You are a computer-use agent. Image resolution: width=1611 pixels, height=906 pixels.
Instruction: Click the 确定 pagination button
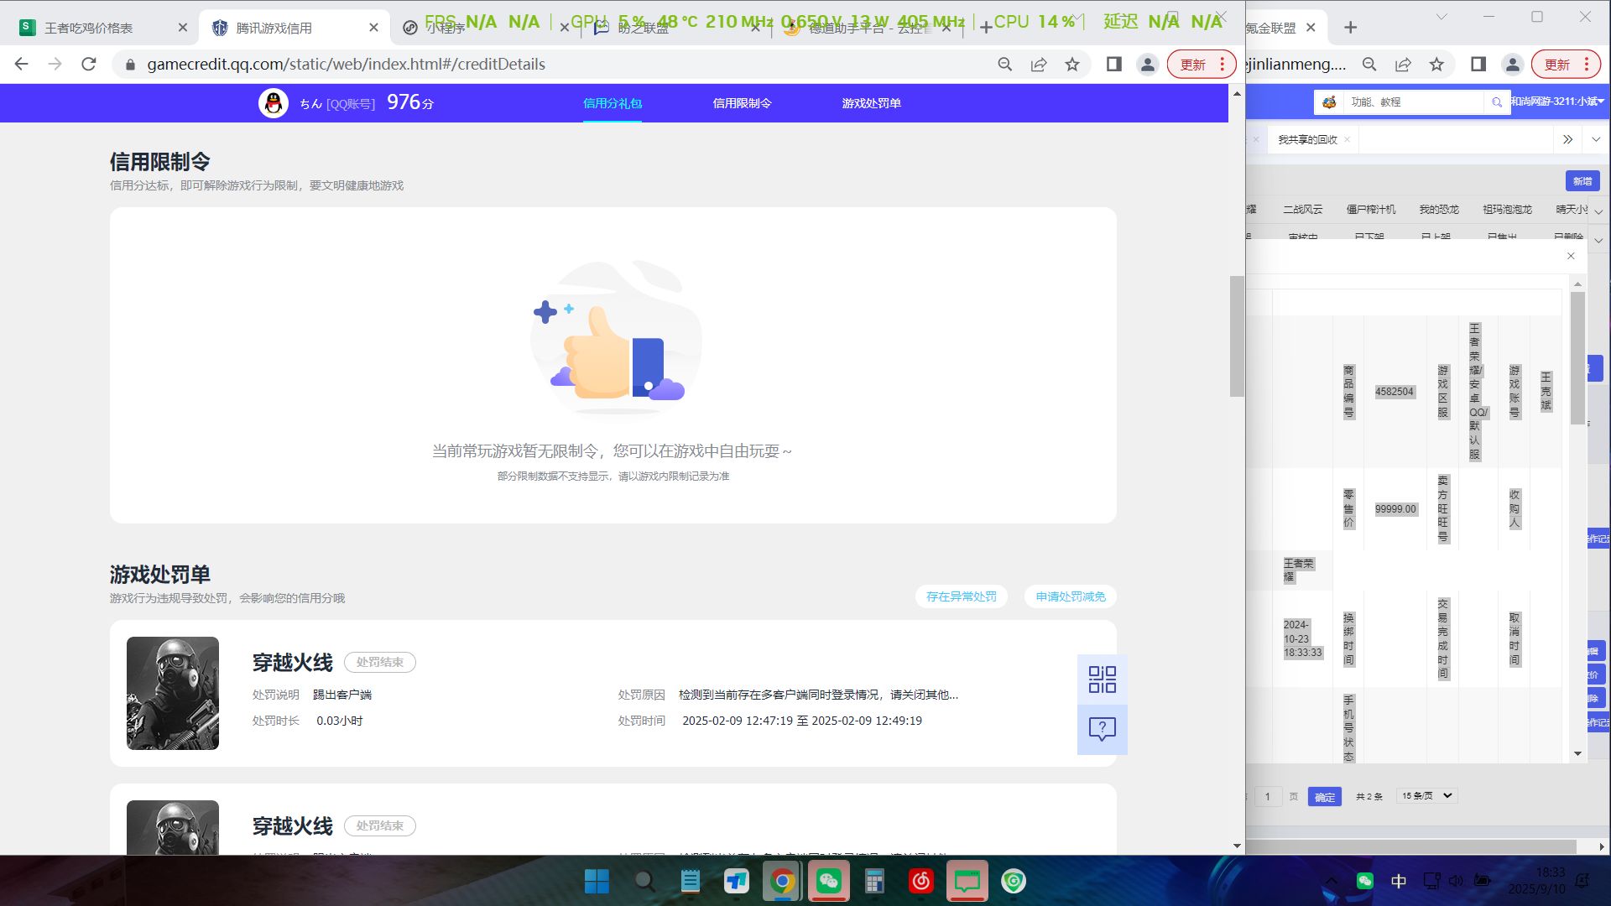point(1325,797)
